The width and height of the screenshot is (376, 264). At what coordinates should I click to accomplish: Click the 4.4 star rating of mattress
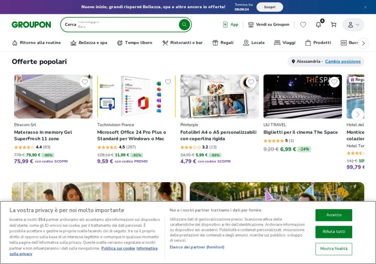[32, 147]
